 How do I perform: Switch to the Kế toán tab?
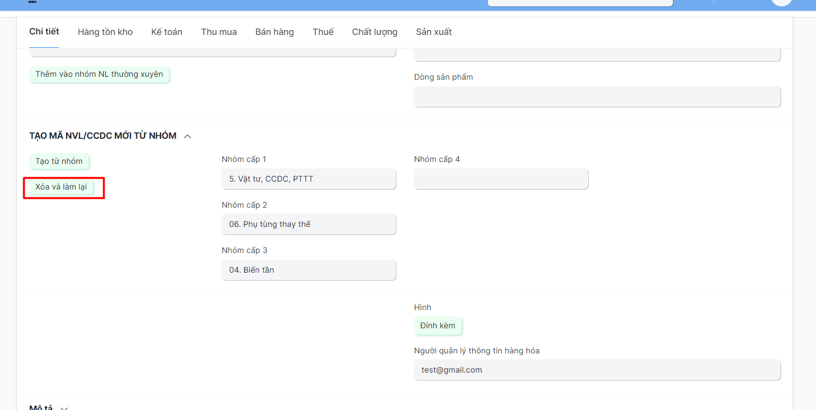pos(167,32)
